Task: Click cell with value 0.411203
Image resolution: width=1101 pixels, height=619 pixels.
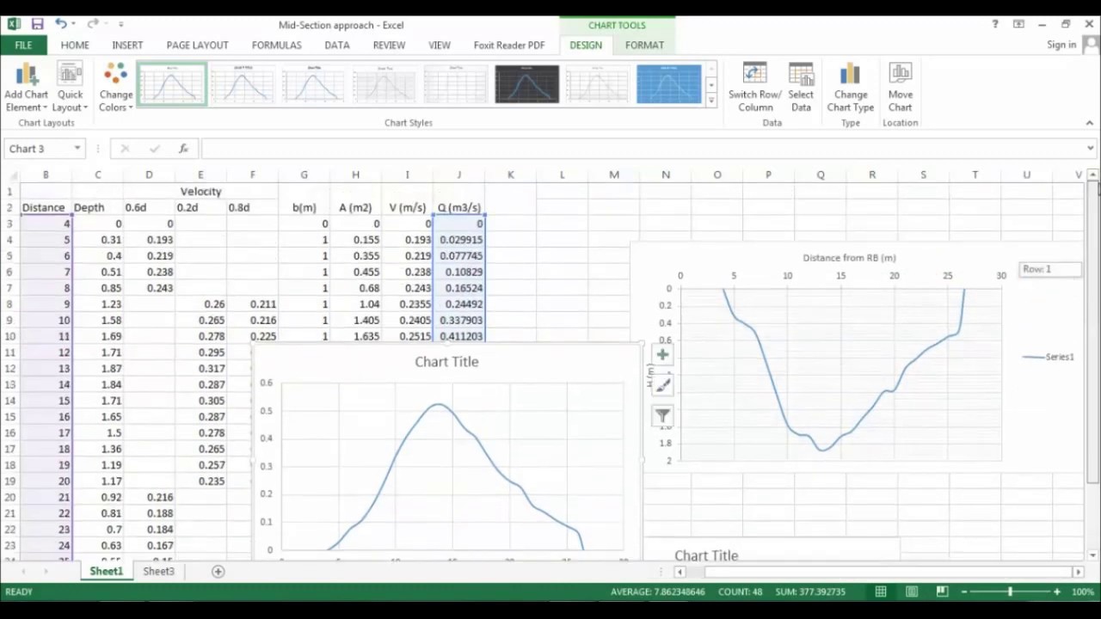Action: [460, 336]
